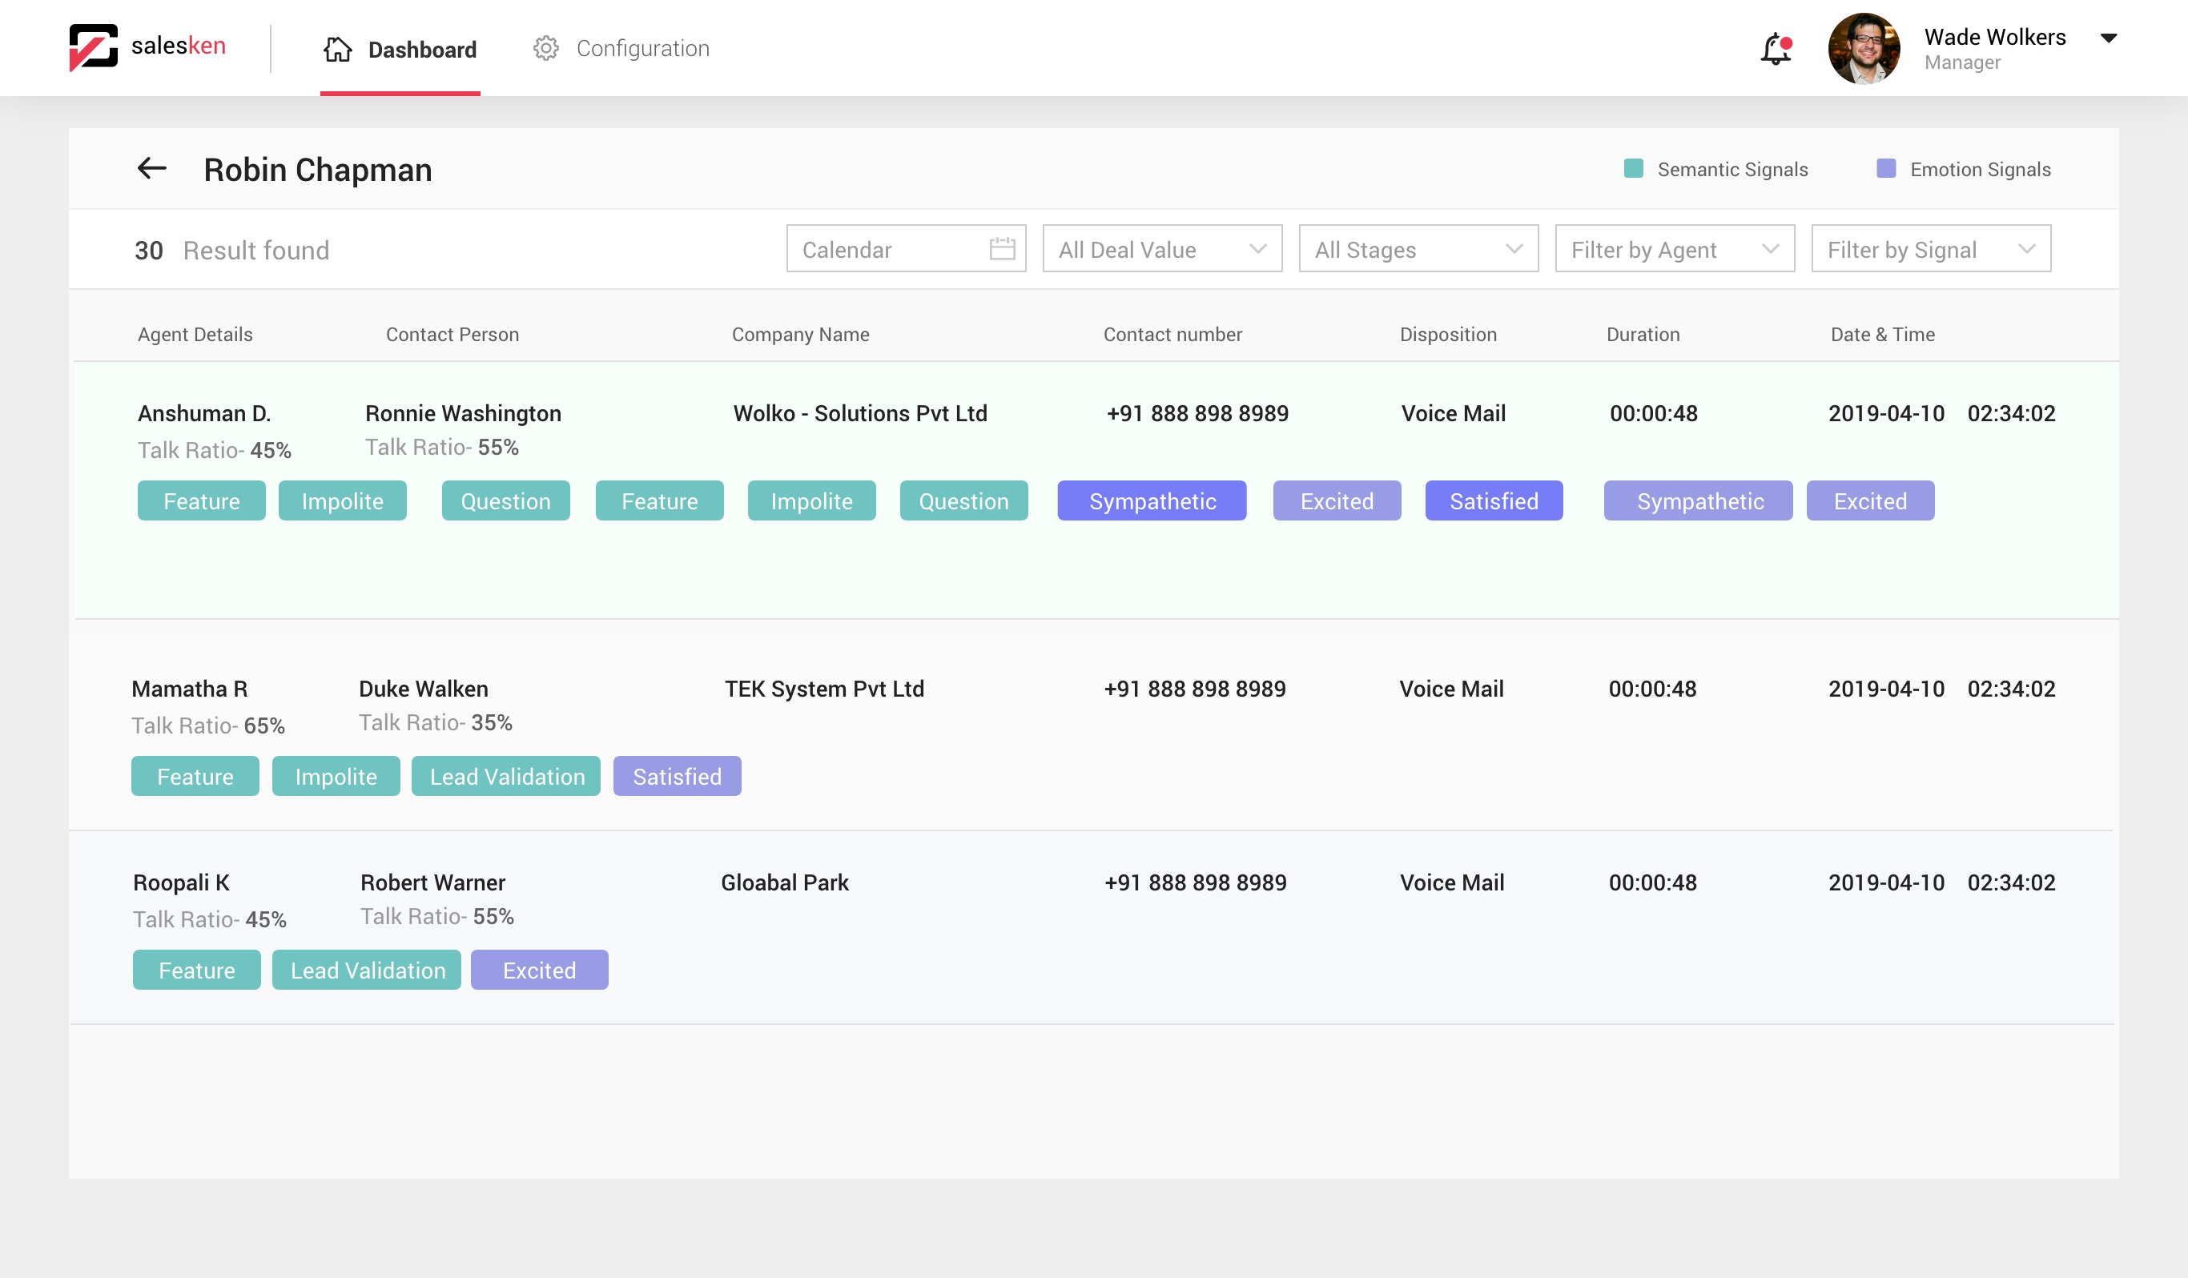The width and height of the screenshot is (2188, 1278).
Task: Click phone number in Roopali K row
Action: pos(1195,882)
